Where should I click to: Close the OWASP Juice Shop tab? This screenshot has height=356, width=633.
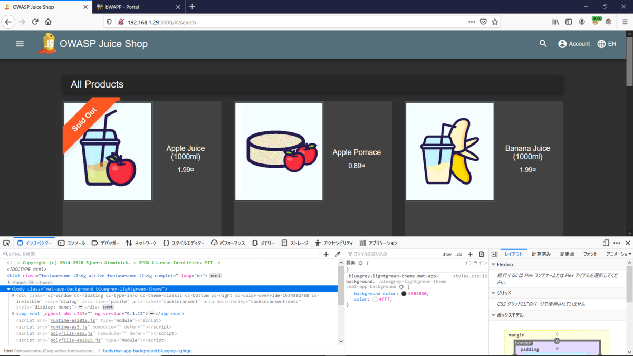(86, 7)
